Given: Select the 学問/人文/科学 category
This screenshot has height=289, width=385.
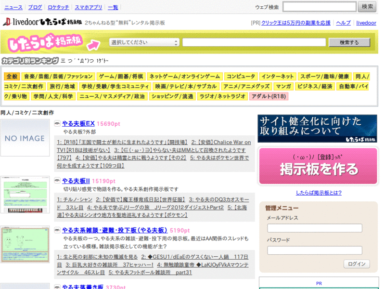Looking at the screenshot, I should (x=53, y=96).
